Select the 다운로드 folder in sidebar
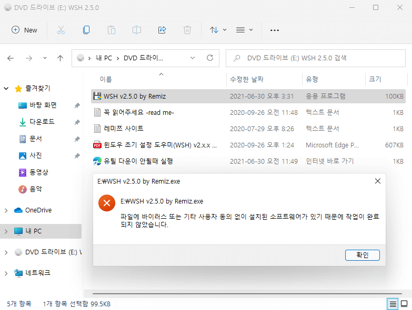The height and width of the screenshot is (310, 412). click(42, 122)
